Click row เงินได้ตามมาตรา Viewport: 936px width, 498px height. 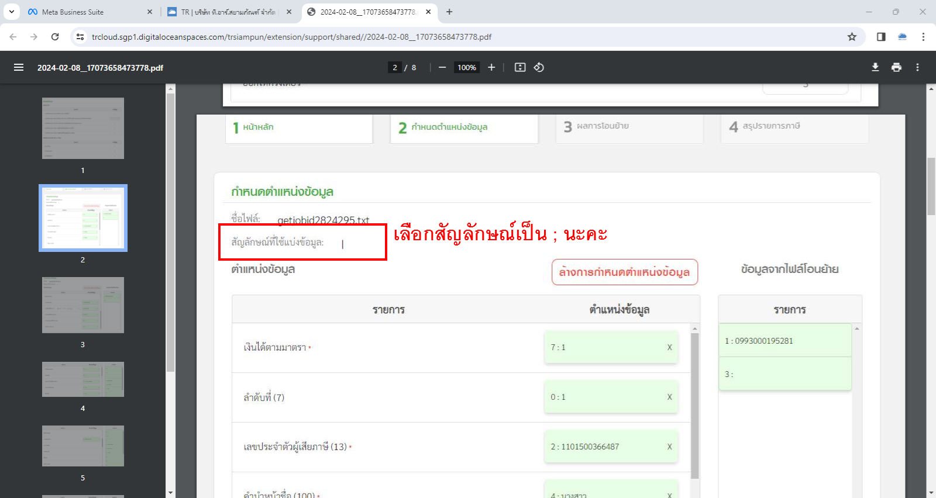pyautogui.click(x=461, y=348)
